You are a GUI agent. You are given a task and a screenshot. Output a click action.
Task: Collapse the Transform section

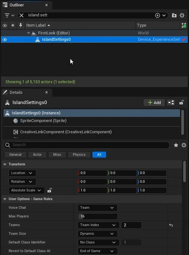coord(5,164)
